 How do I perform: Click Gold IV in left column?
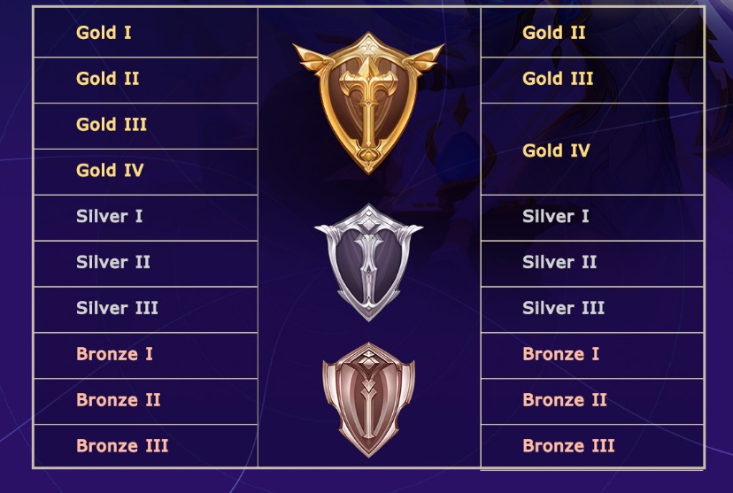[x=110, y=171]
